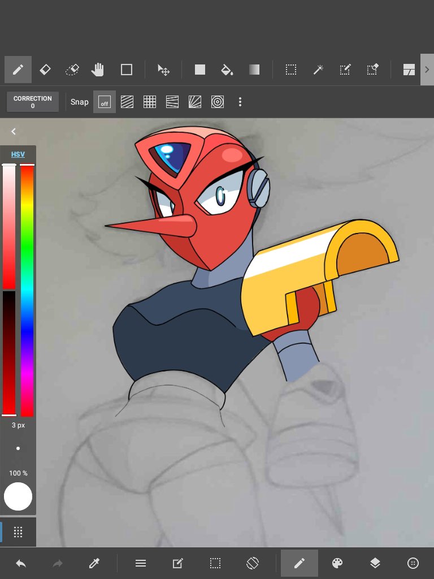Choose the Bucket fill tool

(227, 70)
